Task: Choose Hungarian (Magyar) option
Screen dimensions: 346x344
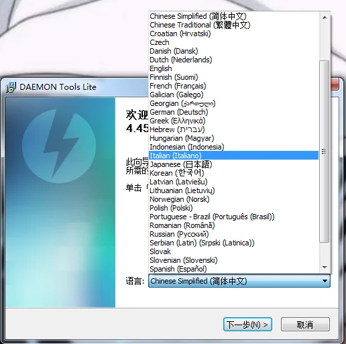Action: pyautogui.click(x=233, y=138)
